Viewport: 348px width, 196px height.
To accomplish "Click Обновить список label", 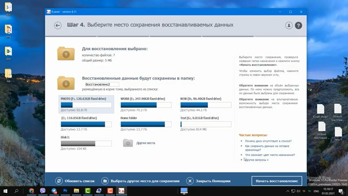I will pyautogui.click(x=80, y=181).
